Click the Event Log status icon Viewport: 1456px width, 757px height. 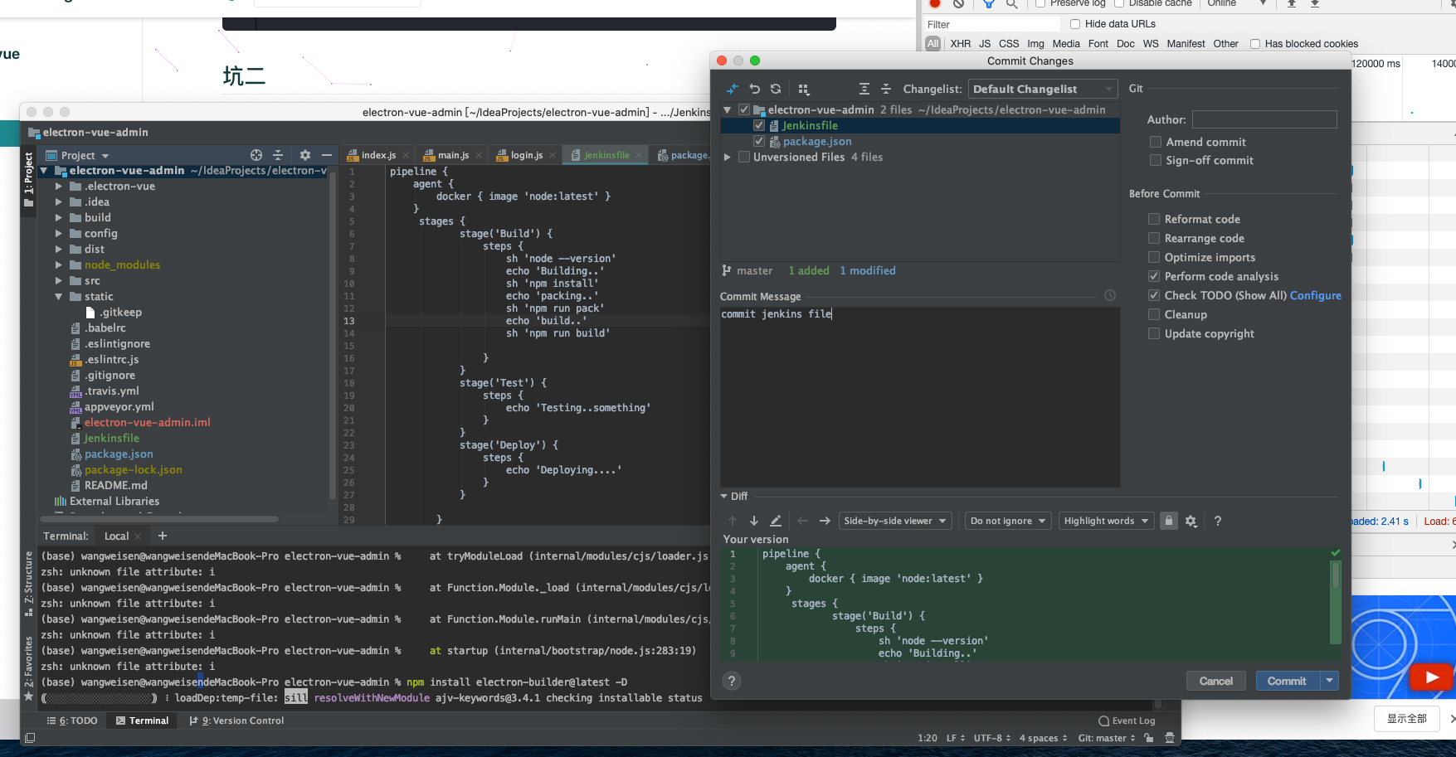tap(1127, 721)
